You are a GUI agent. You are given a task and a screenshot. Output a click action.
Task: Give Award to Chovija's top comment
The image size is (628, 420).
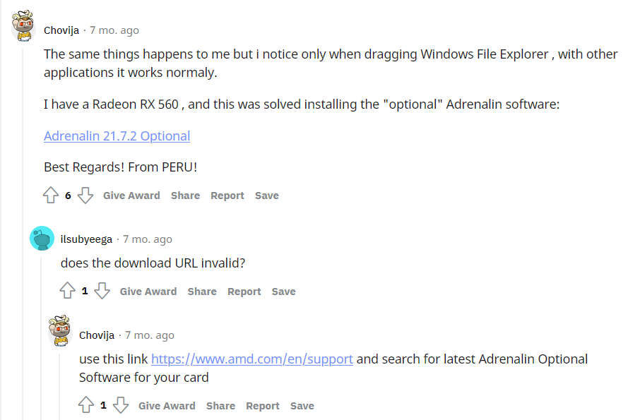131,196
